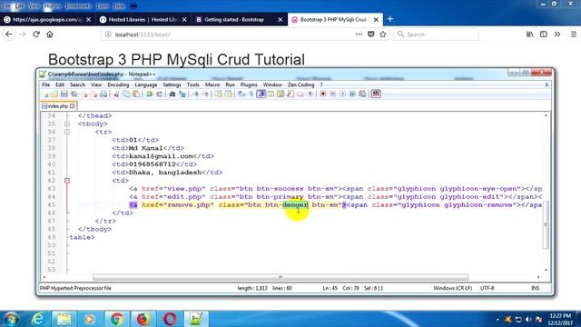Undo with the green arrow icon
This screenshot has height=327, width=581.
coord(149,94)
